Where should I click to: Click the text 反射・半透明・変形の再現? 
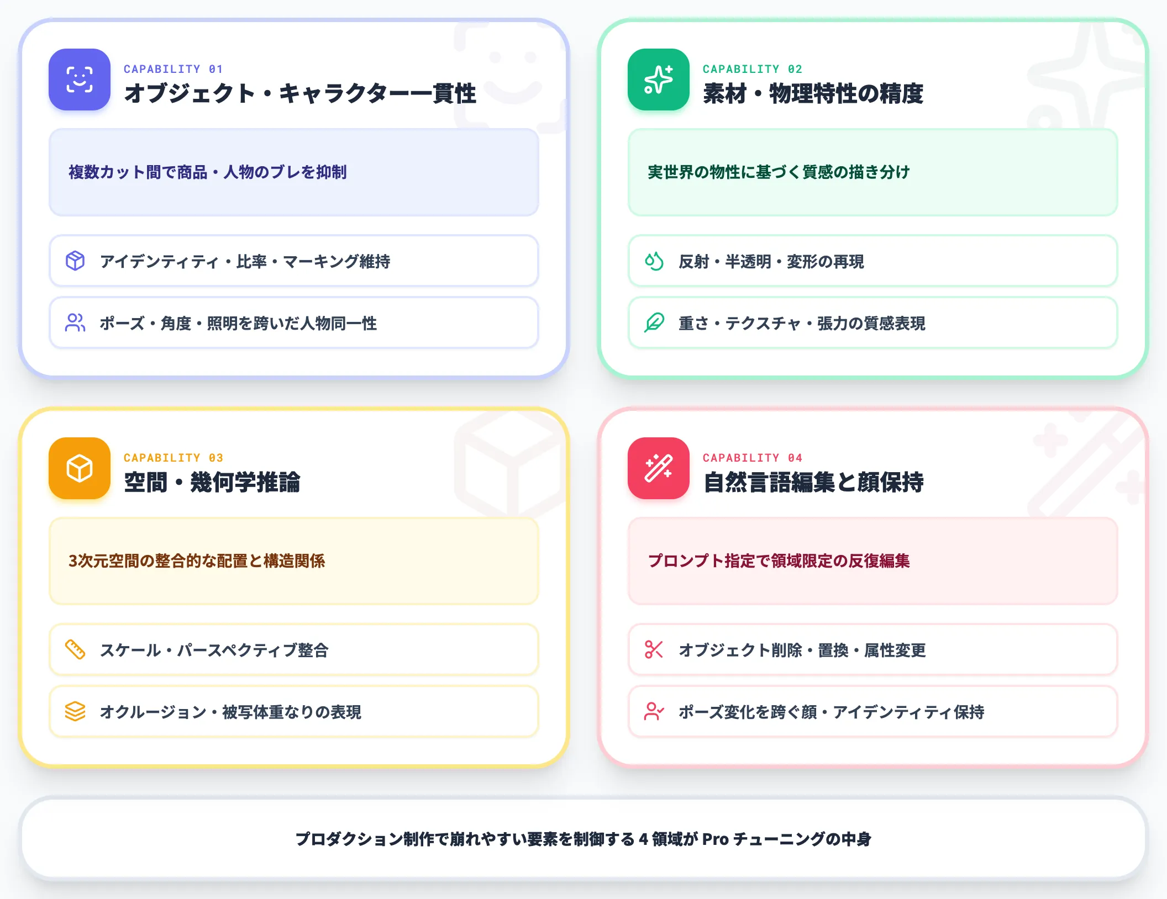tap(771, 261)
